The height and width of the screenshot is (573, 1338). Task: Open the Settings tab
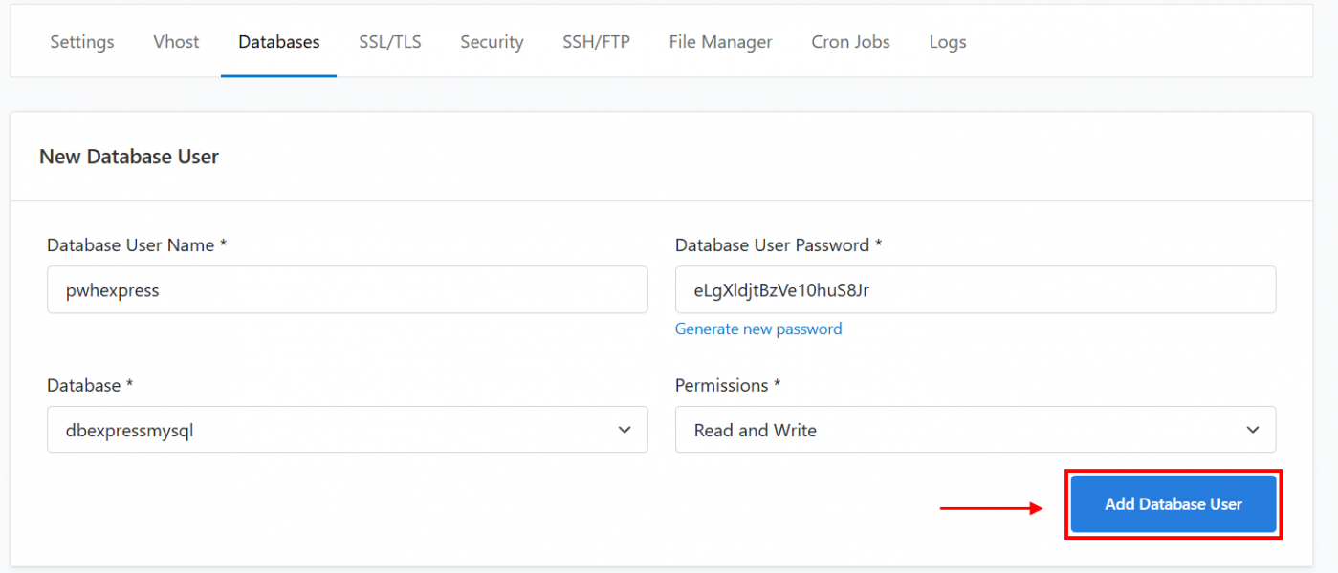82,42
